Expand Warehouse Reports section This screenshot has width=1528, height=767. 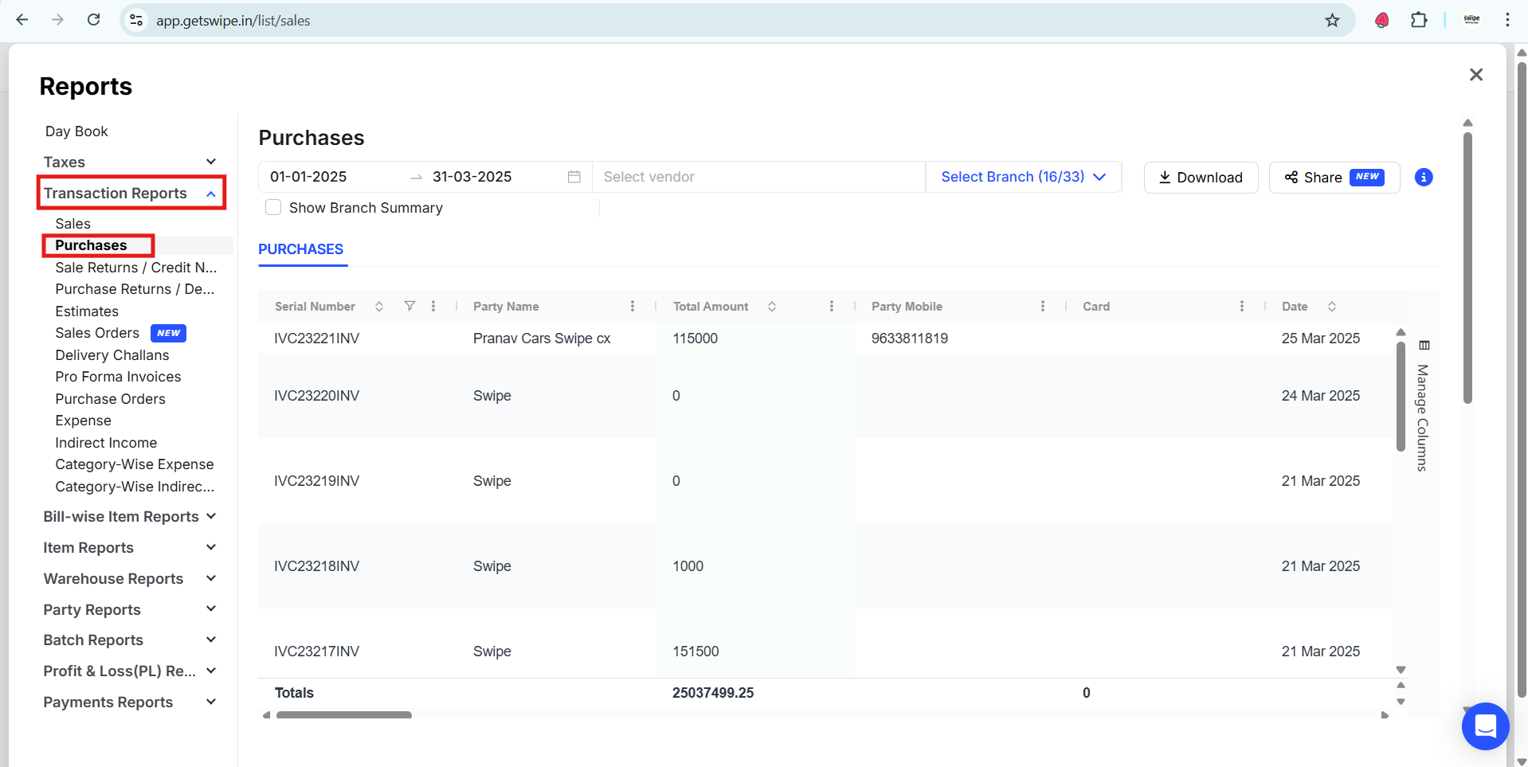(x=130, y=578)
